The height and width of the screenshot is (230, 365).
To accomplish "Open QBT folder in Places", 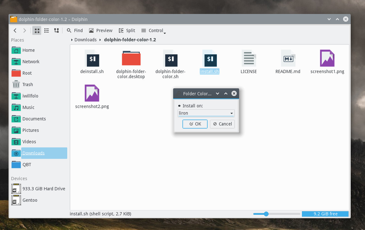I will 39,165.
